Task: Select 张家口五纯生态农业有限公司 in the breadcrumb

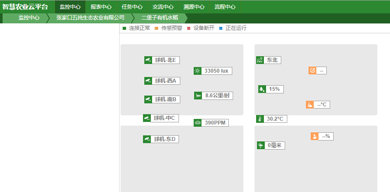Action: pos(90,18)
